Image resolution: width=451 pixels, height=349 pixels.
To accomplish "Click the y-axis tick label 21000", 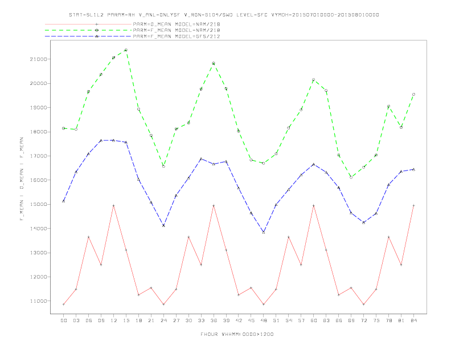I will click(38, 59).
